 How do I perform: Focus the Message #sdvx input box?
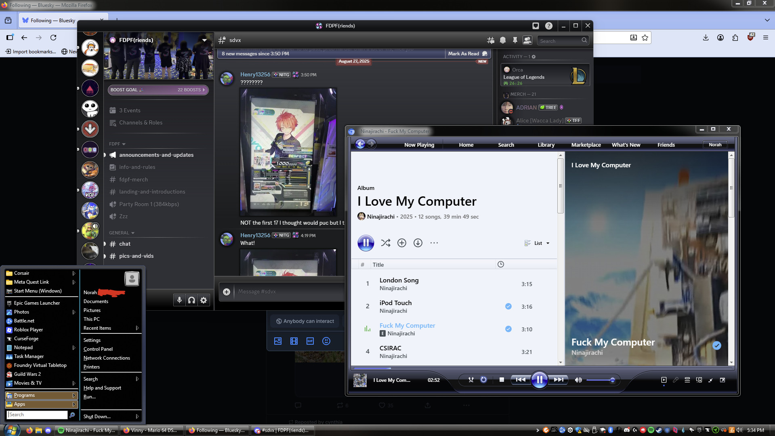[289, 292]
